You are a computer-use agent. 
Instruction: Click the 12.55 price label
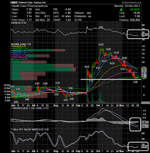tap(108, 49)
